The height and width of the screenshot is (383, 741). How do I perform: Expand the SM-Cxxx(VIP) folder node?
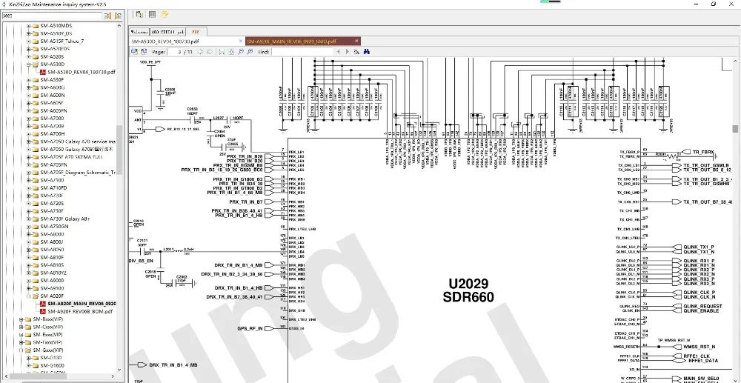(x=21, y=327)
